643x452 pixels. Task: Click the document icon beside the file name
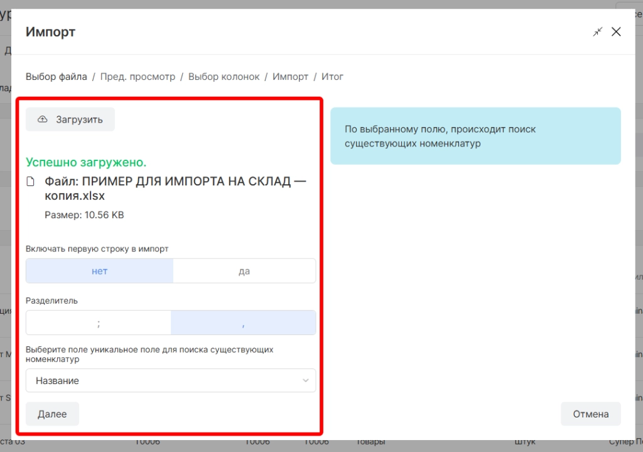coord(30,182)
